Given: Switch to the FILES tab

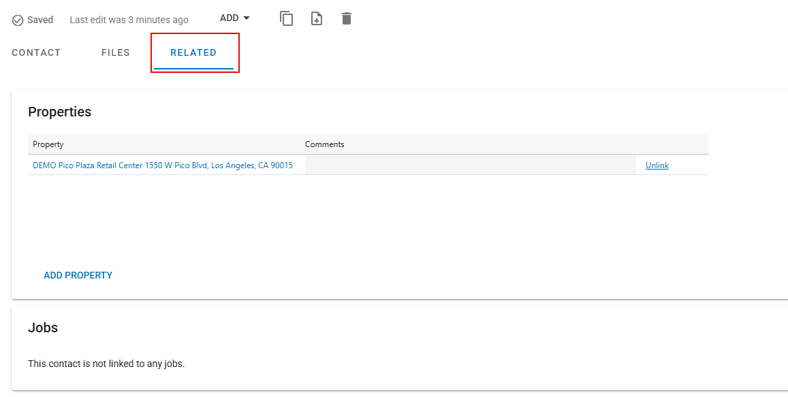Looking at the screenshot, I should pos(116,52).
